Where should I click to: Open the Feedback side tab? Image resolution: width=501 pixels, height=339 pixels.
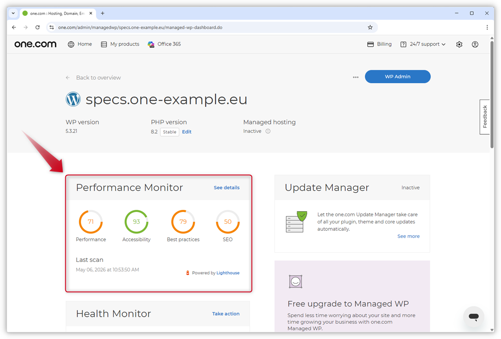pos(485,117)
